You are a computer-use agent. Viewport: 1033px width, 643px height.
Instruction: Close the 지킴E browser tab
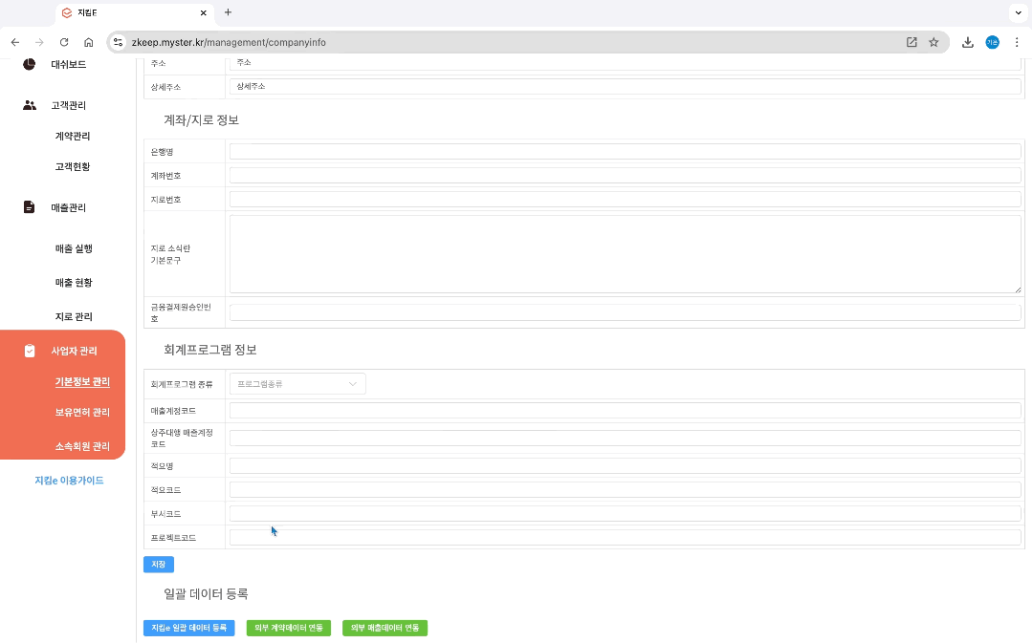coord(204,12)
